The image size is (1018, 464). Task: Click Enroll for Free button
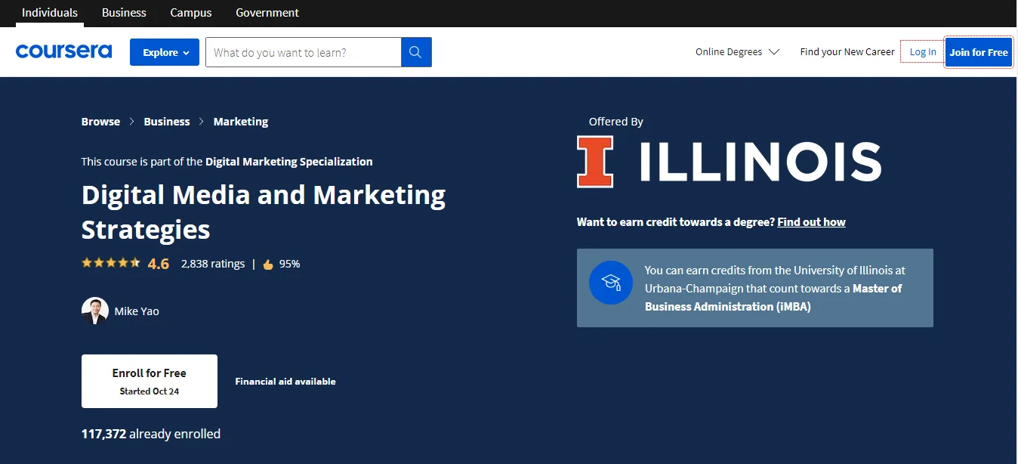click(x=150, y=381)
